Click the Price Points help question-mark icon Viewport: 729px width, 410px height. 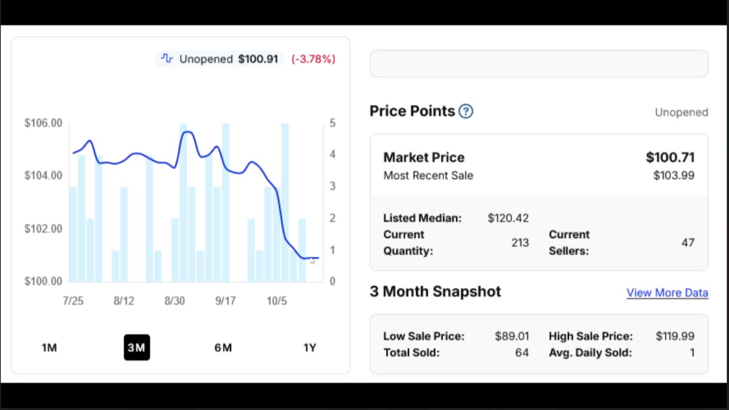tap(466, 111)
